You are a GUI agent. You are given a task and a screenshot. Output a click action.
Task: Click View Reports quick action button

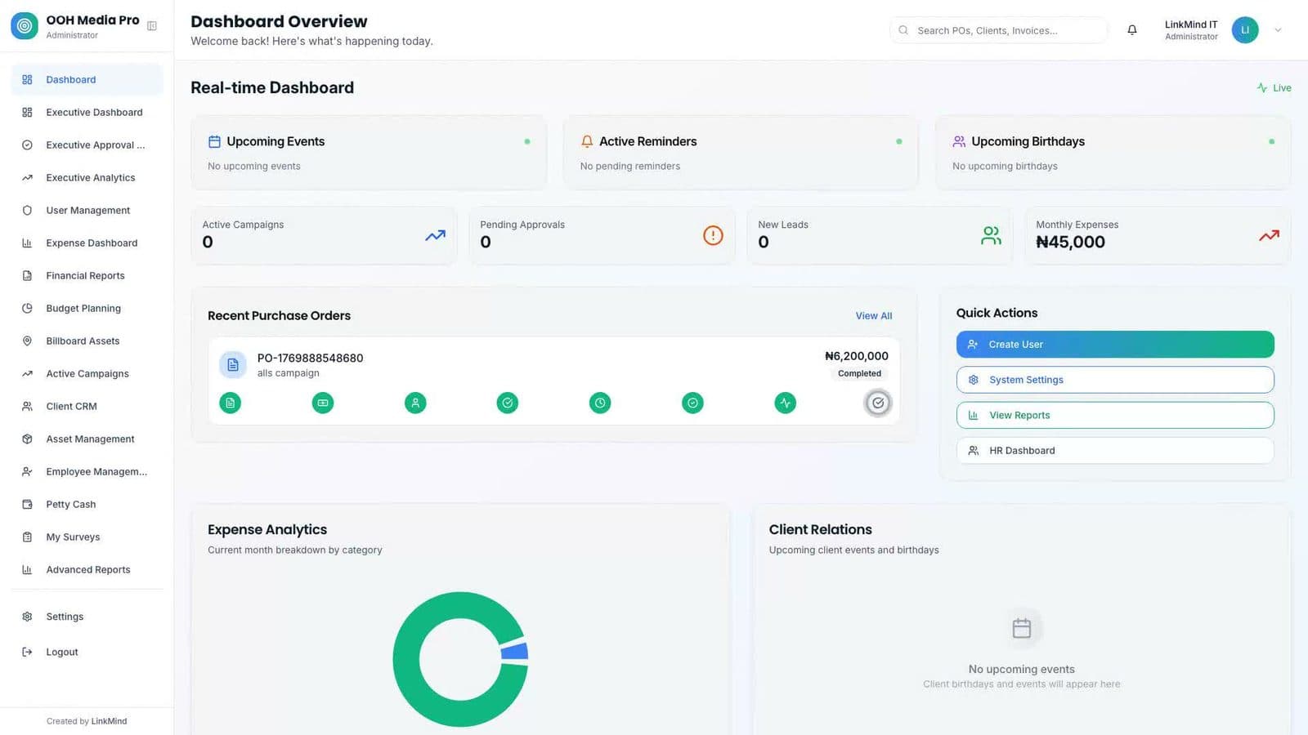click(1115, 415)
